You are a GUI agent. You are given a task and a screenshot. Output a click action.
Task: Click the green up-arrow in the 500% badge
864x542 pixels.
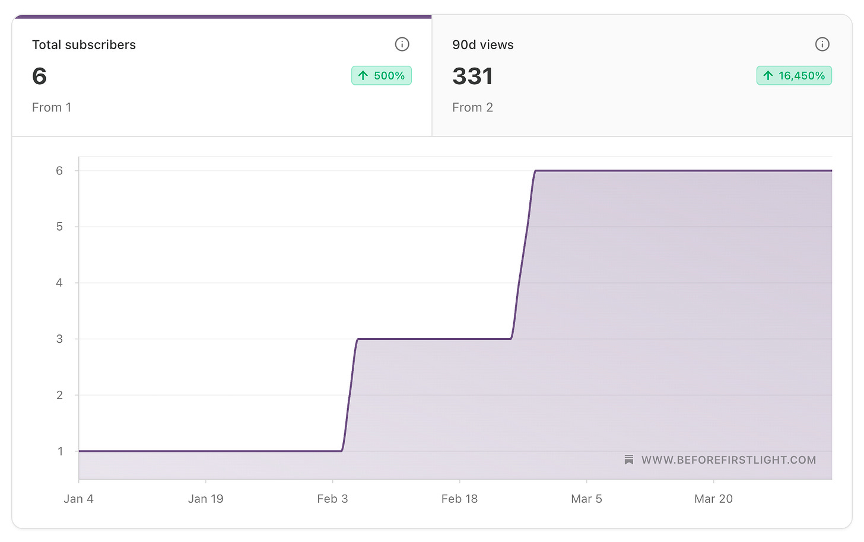click(363, 76)
